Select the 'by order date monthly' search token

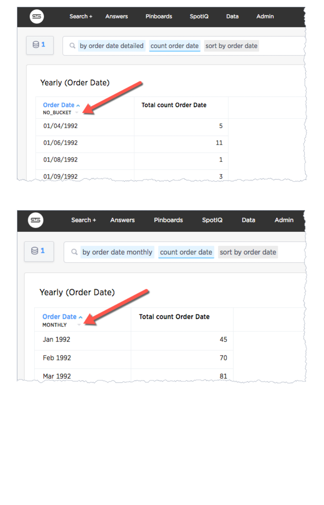(x=117, y=252)
